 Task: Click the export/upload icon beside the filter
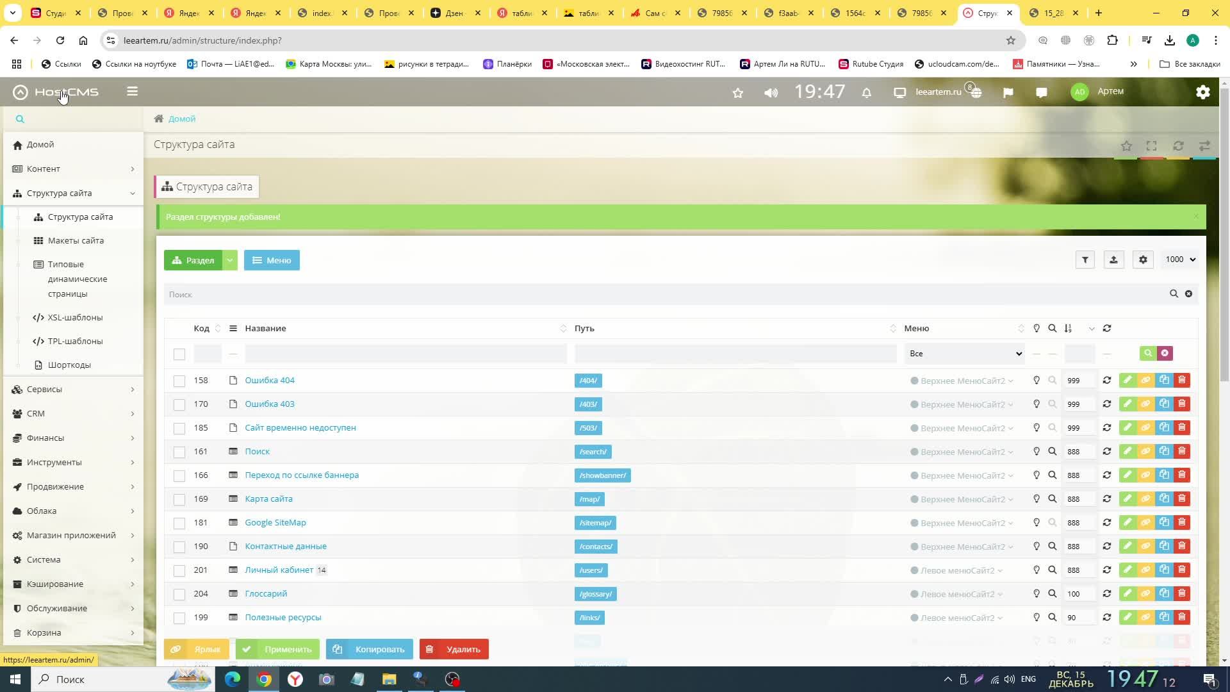[1113, 260]
